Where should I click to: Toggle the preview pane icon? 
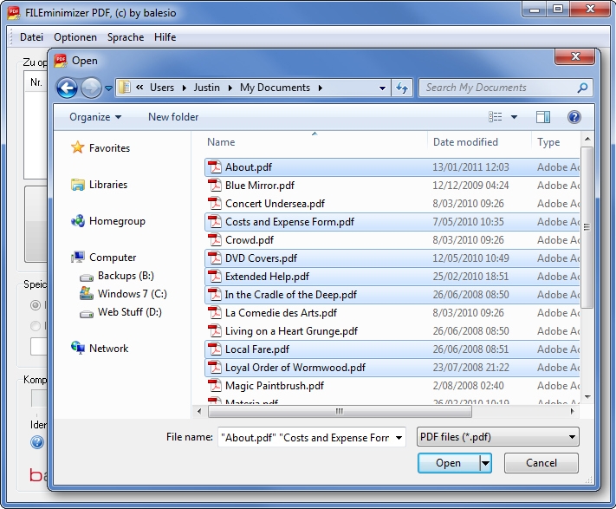pyautogui.click(x=543, y=117)
